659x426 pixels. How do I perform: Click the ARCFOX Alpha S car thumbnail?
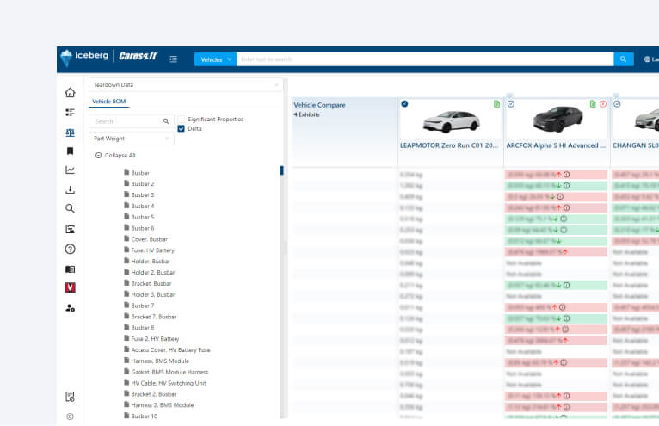coord(557,120)
